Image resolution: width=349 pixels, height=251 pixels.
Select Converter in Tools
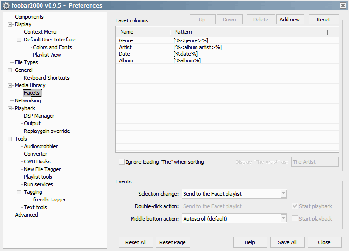36,154
